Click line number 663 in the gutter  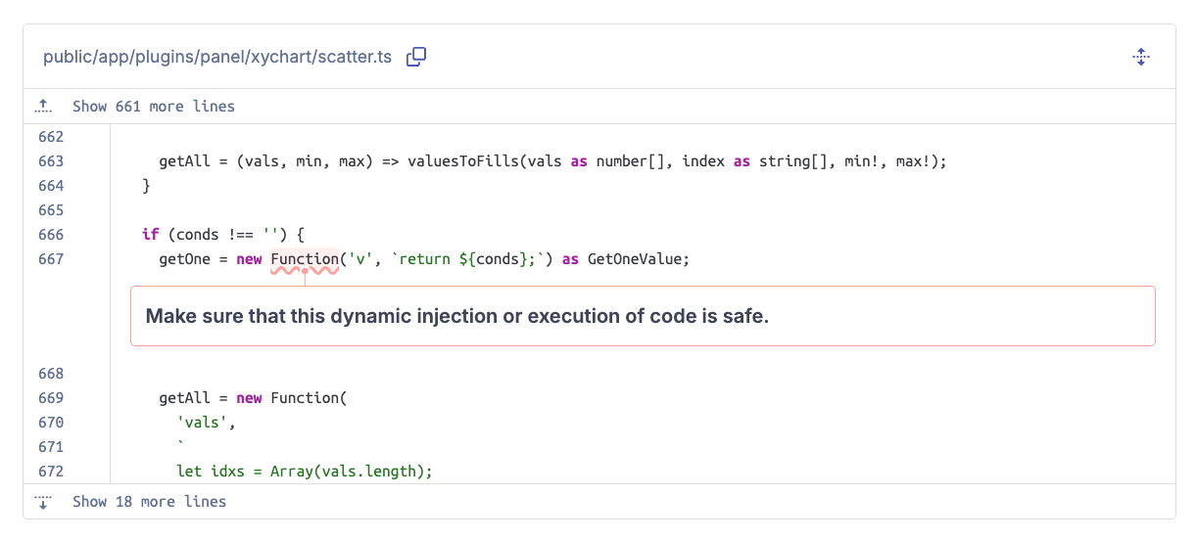click(51, 161)
